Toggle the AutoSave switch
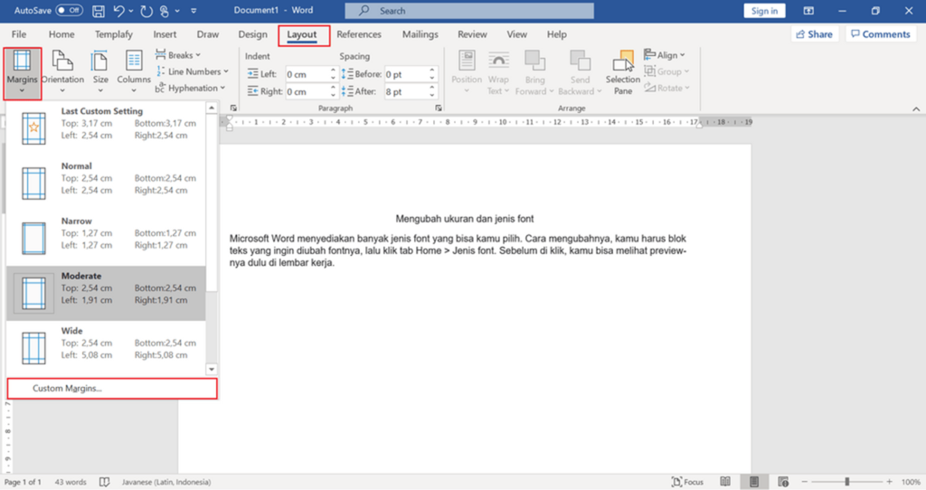Screen dimensions: 926x490 70,11
